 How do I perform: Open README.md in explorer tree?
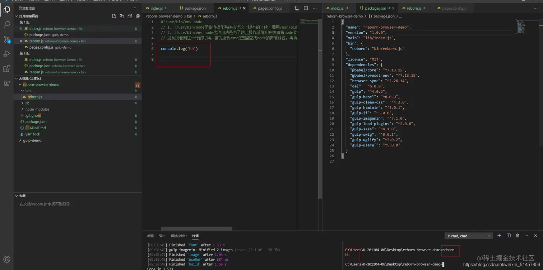pos(78,128)
